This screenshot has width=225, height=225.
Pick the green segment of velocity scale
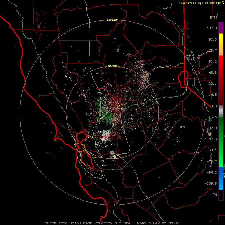(x=221, y=142)
